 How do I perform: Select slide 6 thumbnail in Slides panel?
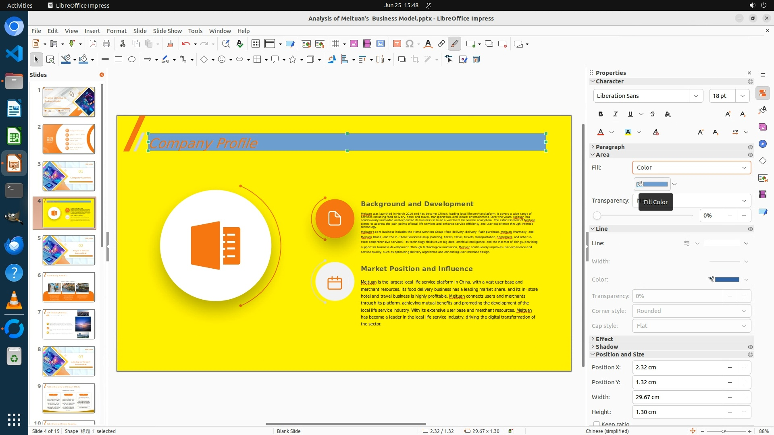[69, 287]
